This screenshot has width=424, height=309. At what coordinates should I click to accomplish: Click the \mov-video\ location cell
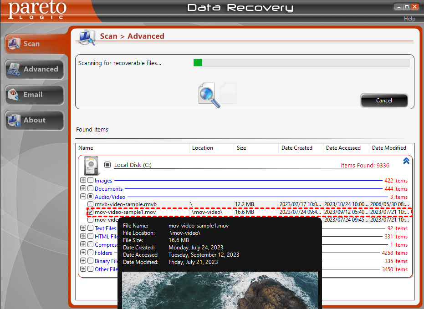[207, 212]
